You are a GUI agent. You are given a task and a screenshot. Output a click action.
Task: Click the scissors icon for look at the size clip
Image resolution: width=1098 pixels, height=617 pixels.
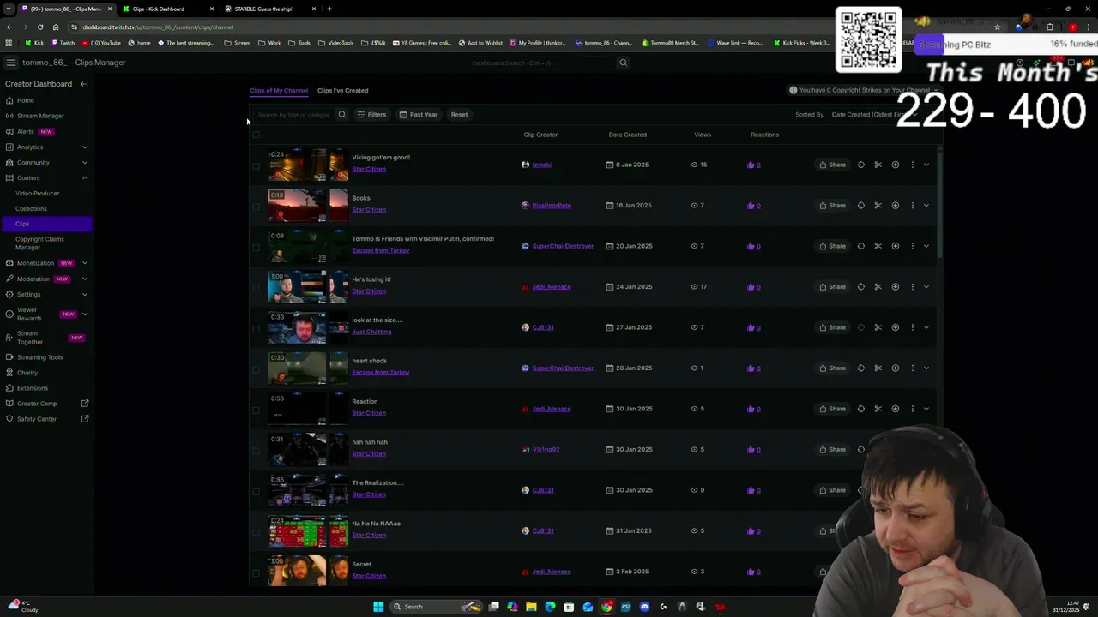[878, 327]
